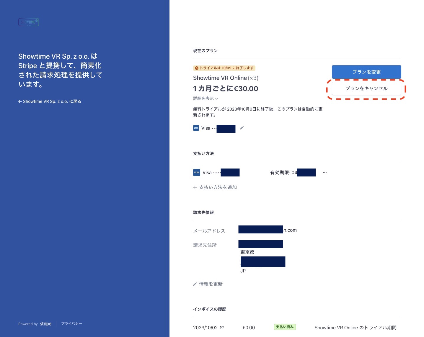Go back via 'Showtime VR Sp. z o.o. に戻る'

[x=50, y=101]
